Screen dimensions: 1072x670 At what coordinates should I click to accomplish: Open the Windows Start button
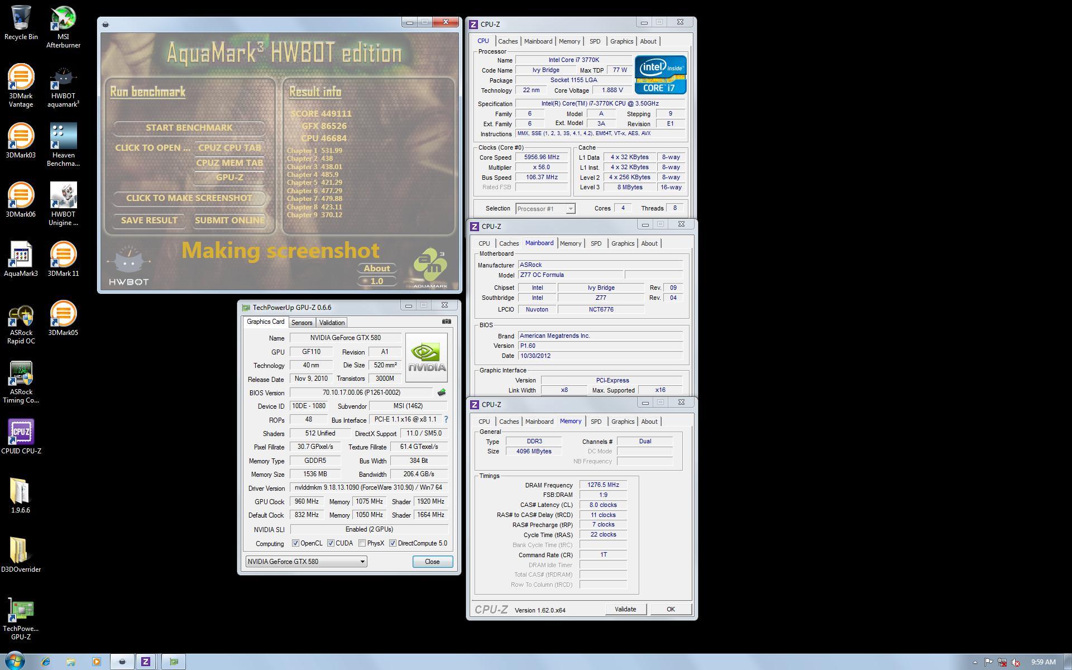coord(15,662)
